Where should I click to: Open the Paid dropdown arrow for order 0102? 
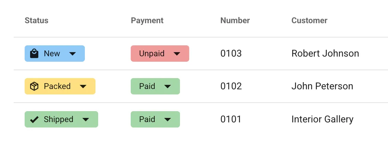[x=168, y=87]
